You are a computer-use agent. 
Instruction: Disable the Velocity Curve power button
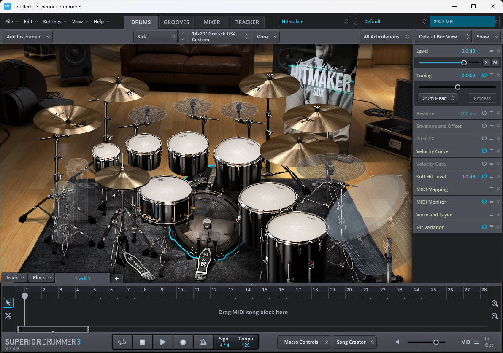(x=484, y=151)
